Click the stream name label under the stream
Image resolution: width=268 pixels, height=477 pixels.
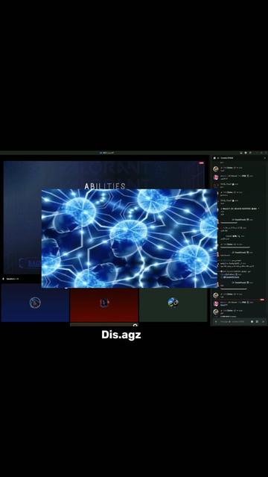[13, 279]
